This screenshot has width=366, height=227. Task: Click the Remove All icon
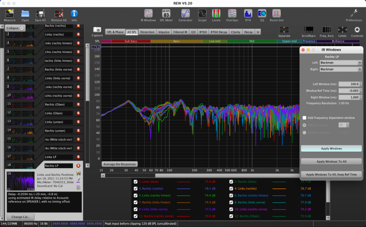(x=58, y=16)
